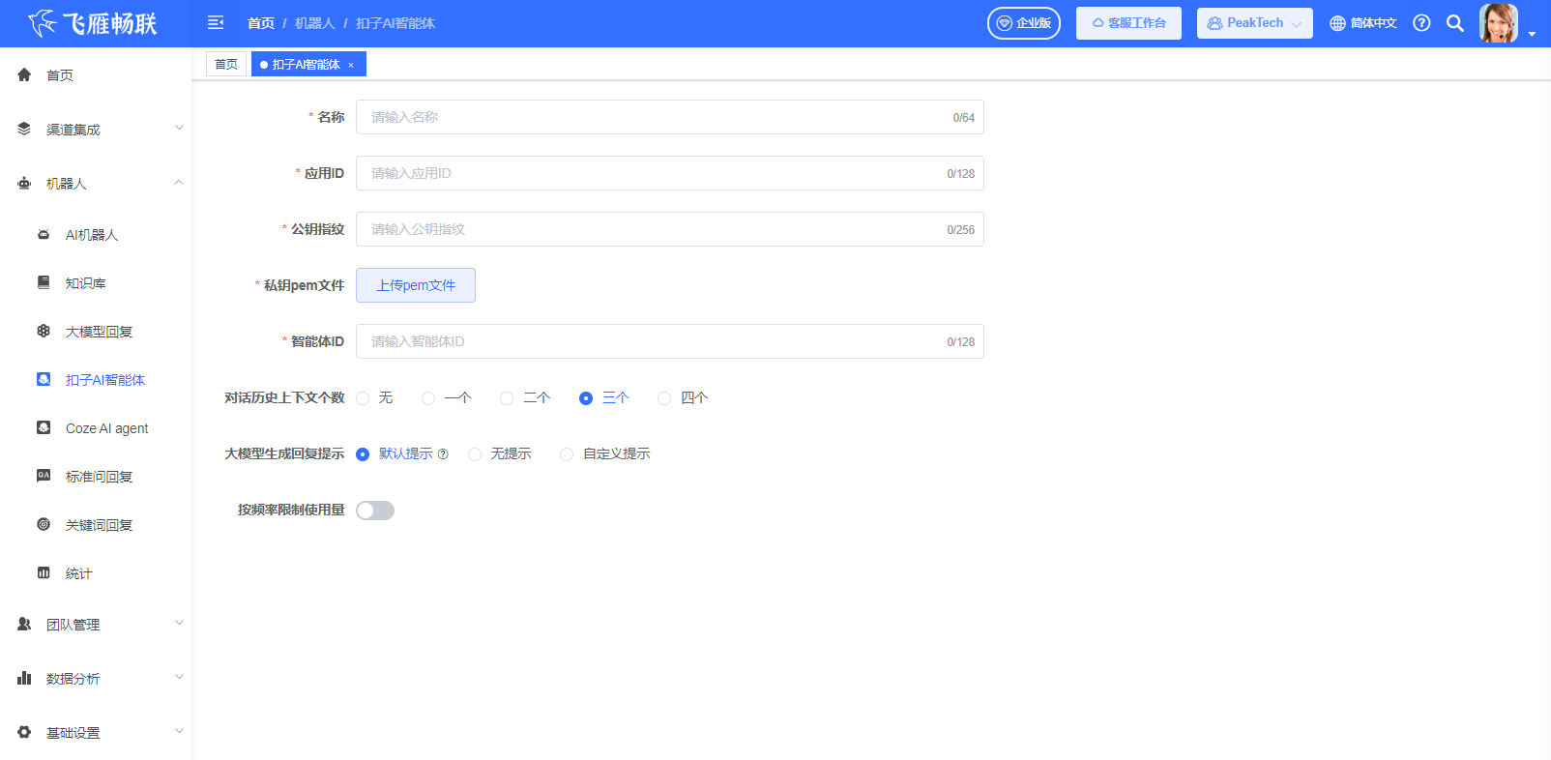
Task: Click the search magnifier icon
Action: 1454,23
